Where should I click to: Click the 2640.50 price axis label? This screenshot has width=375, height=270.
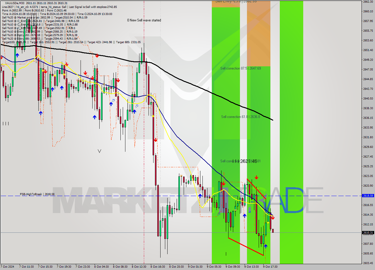368,98
